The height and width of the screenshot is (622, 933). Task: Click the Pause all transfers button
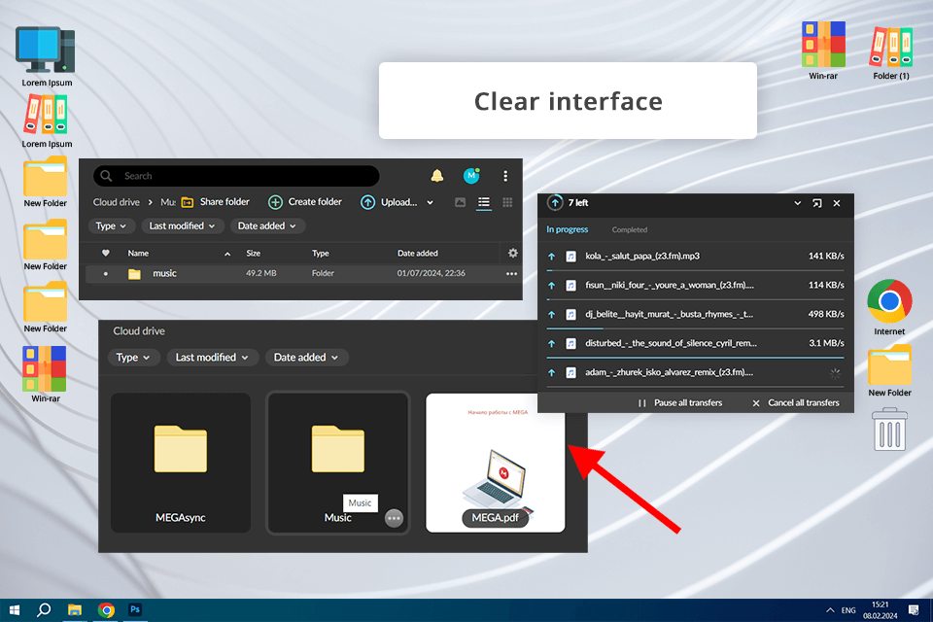[x=680, y=403]
